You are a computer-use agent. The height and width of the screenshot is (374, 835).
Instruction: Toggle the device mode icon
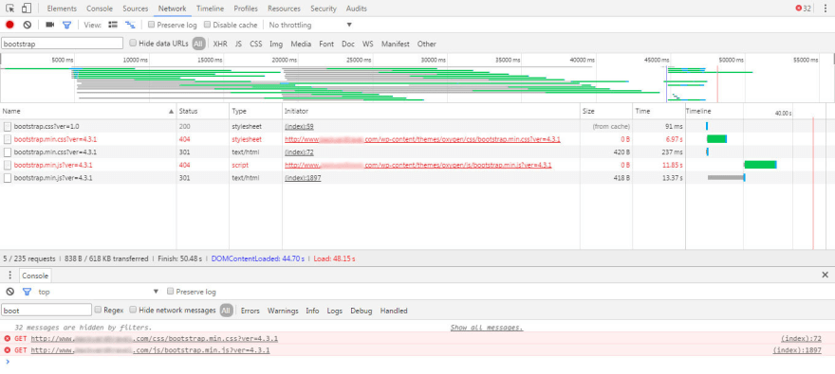(27, 8)
